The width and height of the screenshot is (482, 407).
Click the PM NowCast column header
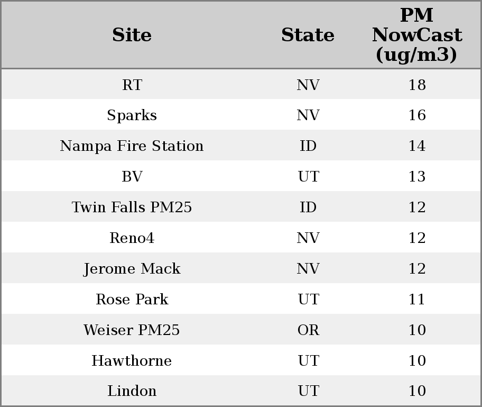[416, 35]
